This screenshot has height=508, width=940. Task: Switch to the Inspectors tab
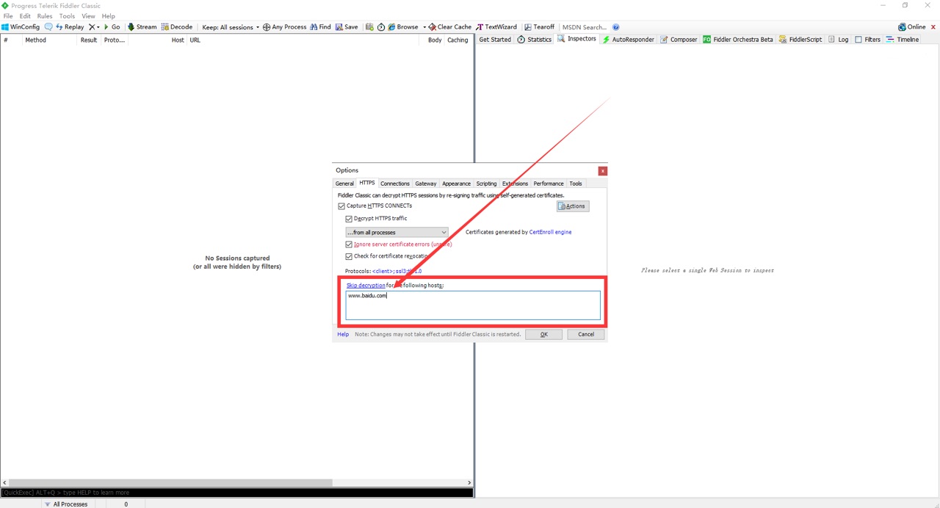click(576, 39)
